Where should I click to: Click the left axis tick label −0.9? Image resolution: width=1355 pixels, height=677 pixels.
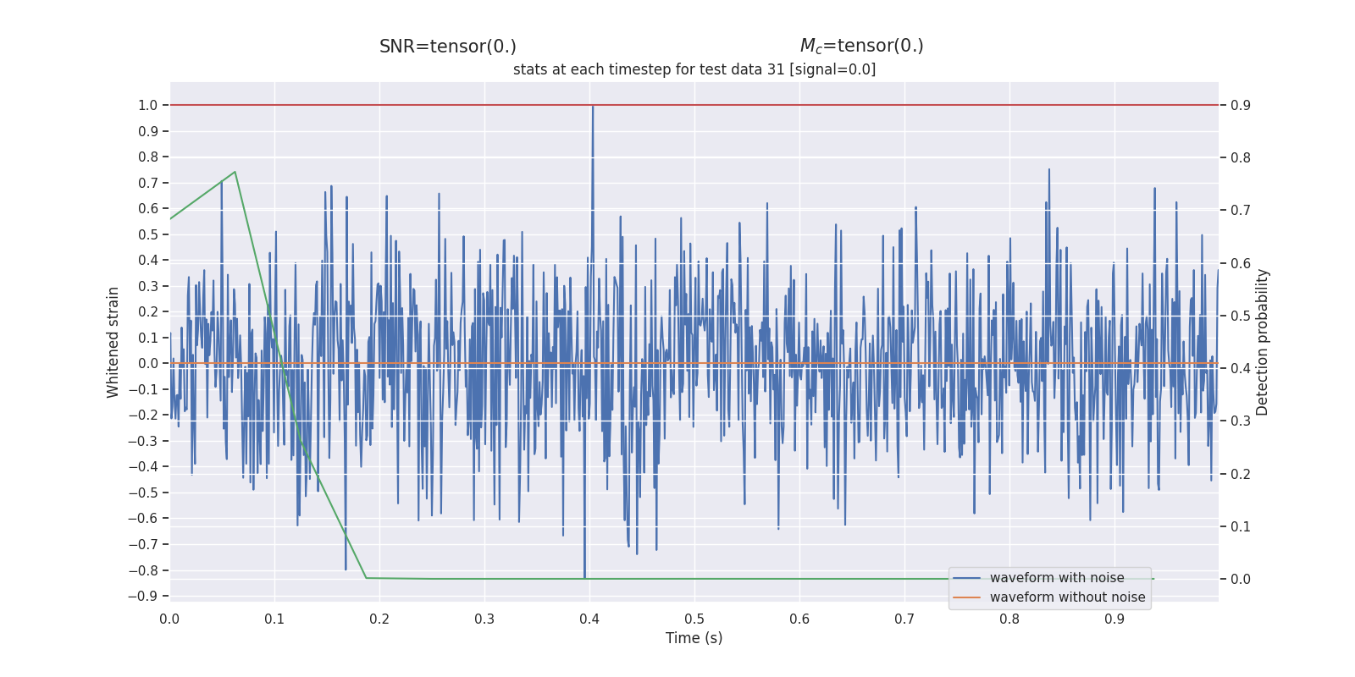click(x=143, y=596)
